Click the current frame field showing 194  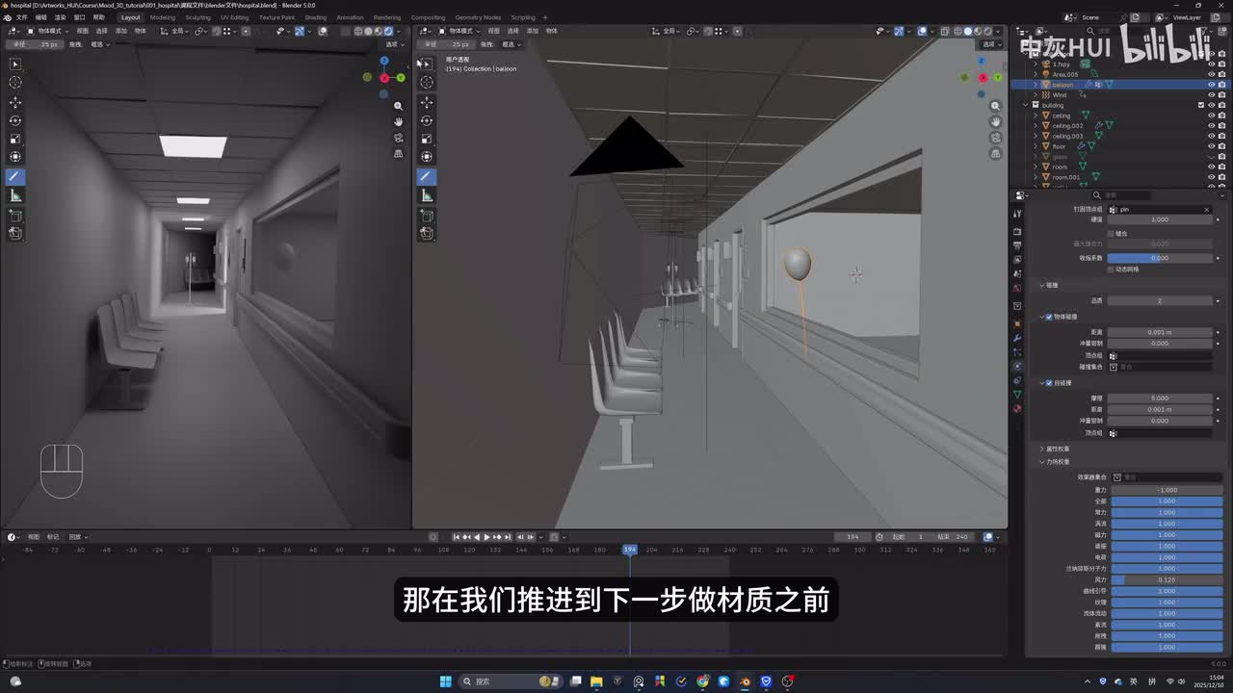click(853, 537)
